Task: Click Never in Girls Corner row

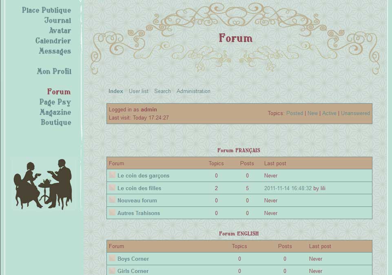Action: point(315,271)
